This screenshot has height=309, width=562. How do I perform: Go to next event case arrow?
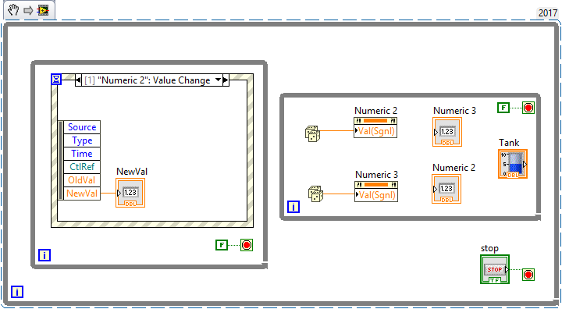point(226,80)
